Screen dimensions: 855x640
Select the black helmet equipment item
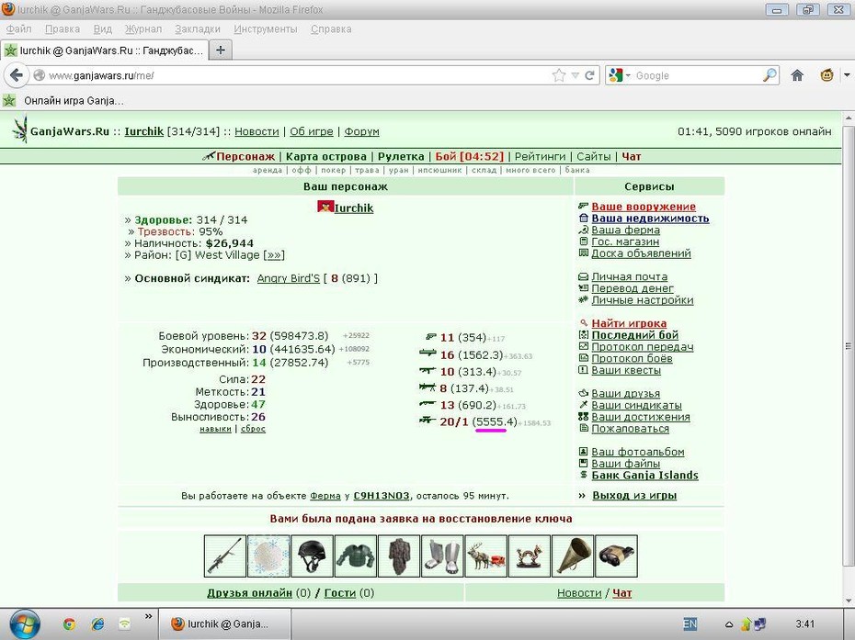click(x=312, y=556)
